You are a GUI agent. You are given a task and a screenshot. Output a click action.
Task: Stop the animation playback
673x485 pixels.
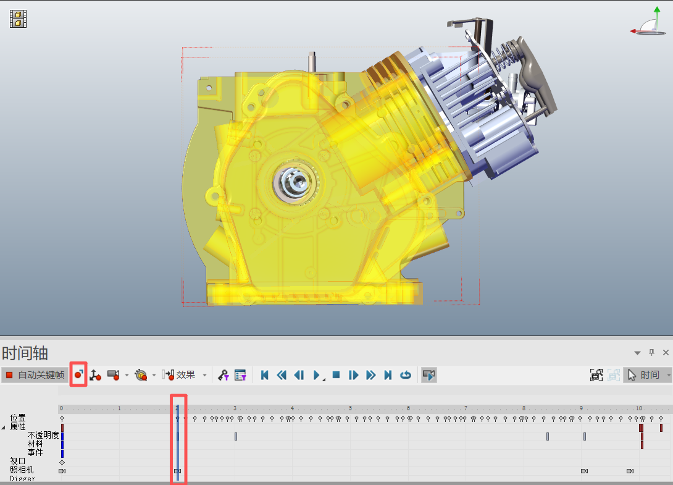click(336, 375)
